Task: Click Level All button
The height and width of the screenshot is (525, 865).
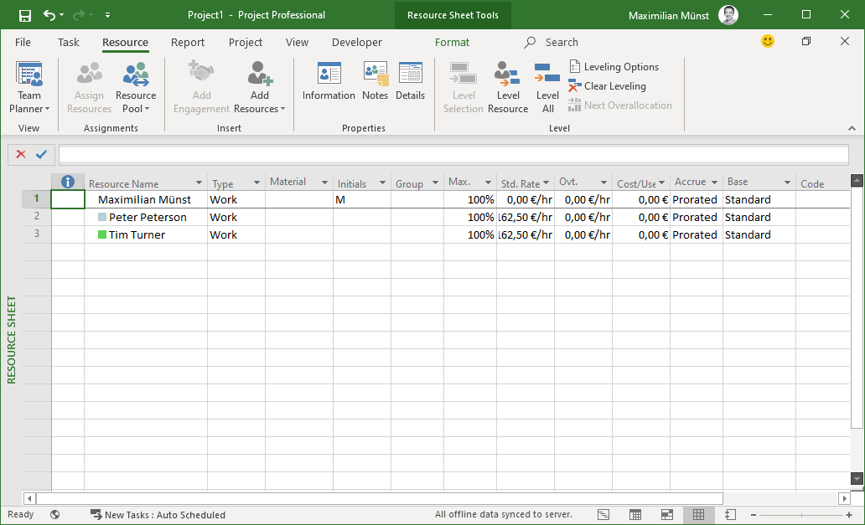Action: pos(548,87)
